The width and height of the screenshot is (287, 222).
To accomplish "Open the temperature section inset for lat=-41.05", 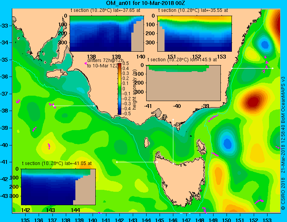I will pyautogui.click(x=59, y=187).
